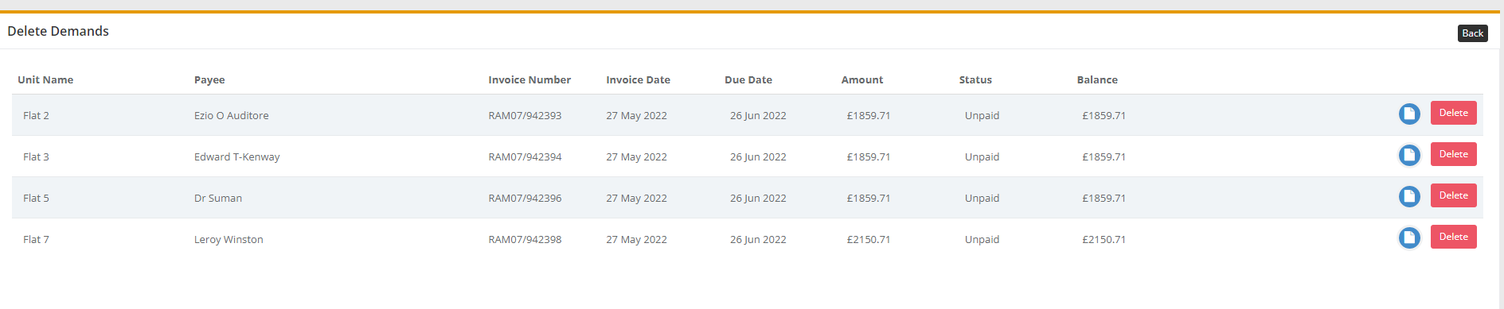The height and width of the screenshot is (309, 1504).
Task: View the invoice document for Flat 7
Action: point(1409,238)
